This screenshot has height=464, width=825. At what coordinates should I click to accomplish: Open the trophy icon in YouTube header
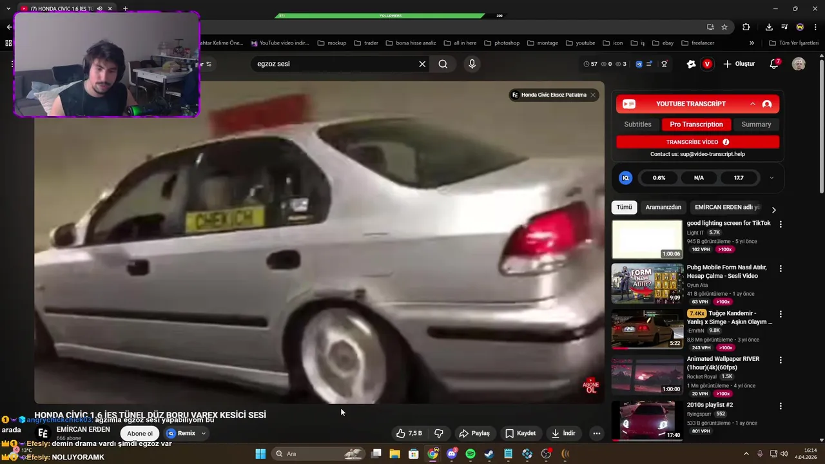point(665,64)
